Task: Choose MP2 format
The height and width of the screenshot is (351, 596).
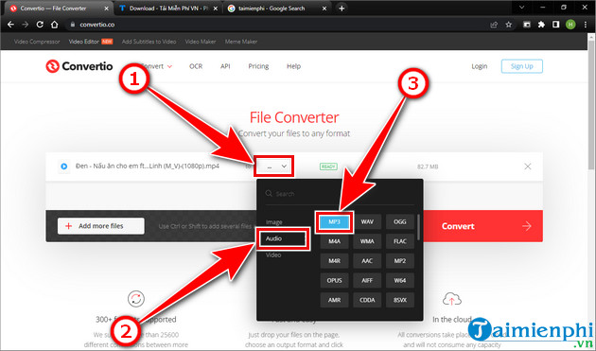Action: point(400,261)
